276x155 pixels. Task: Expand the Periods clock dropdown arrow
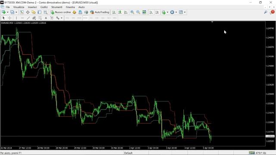point(176,12)
